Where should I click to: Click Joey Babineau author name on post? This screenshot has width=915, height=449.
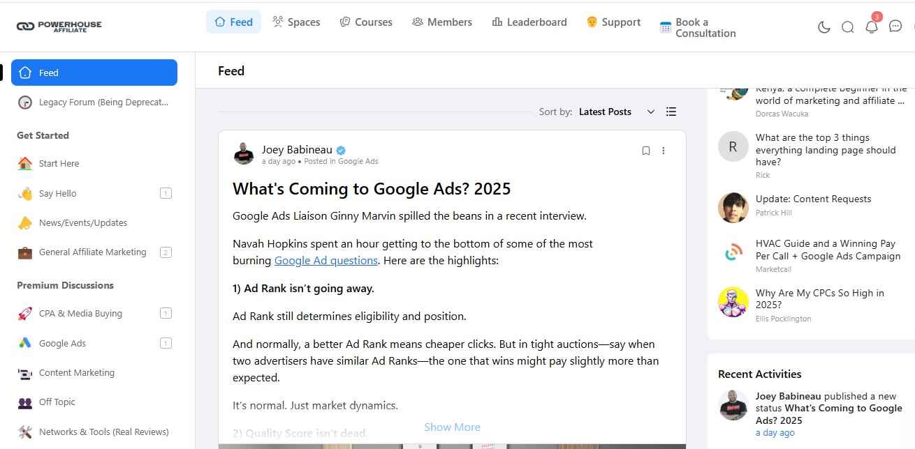coord(297,149)
